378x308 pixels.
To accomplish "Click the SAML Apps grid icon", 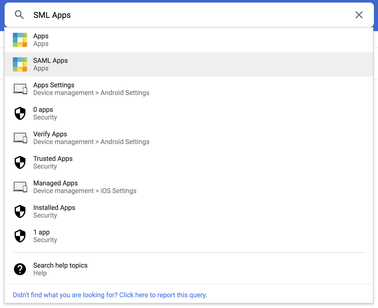I will tap(20, 64).
